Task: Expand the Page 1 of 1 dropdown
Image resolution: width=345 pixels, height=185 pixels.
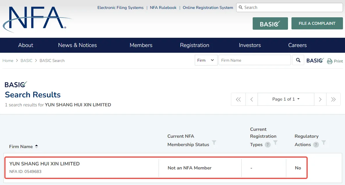Action: click(x=286, y=99)
